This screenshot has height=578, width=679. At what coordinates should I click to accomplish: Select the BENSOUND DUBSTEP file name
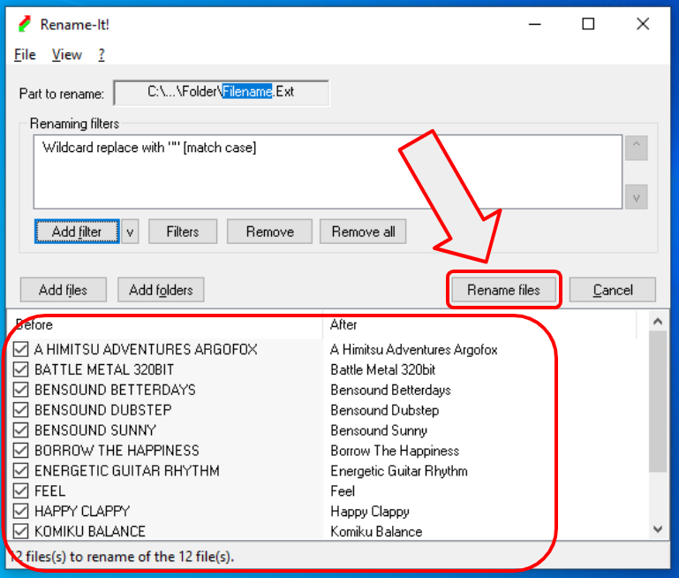(x=103, y=410)
